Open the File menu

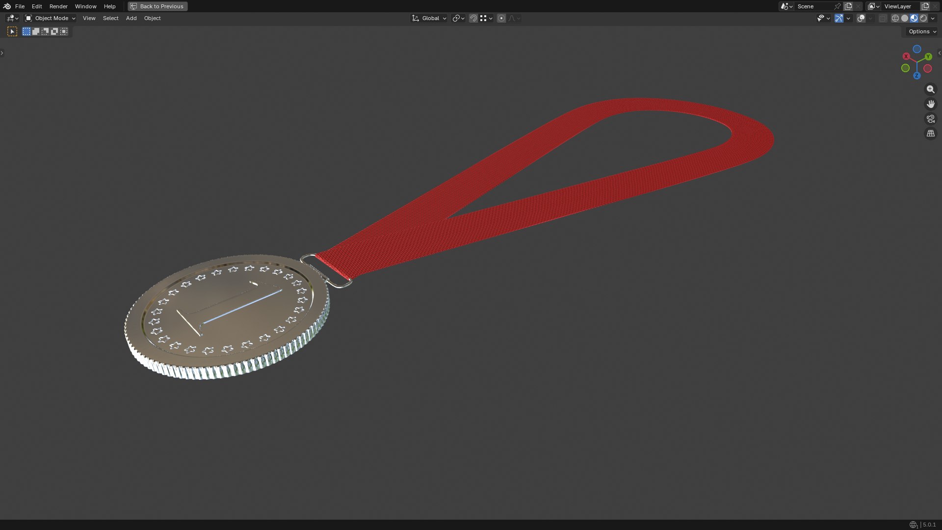click(20, 6)
